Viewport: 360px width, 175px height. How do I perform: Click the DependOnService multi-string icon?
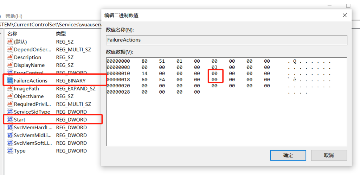[10, 50]
